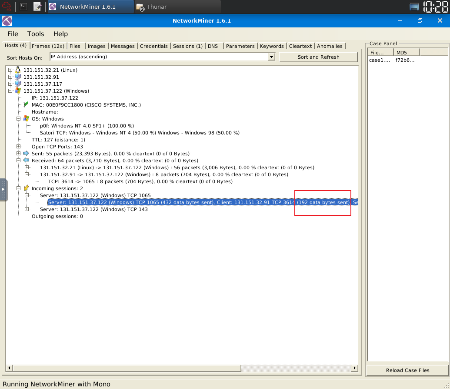This screenshot has width=450, height=389.
Task: Expand the 131.151.37.117 host node
Action: 10,84
